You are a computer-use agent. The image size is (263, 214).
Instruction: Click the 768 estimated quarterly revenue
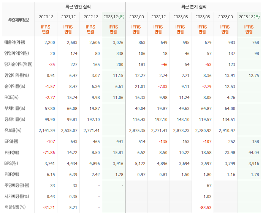pos(255,42)
